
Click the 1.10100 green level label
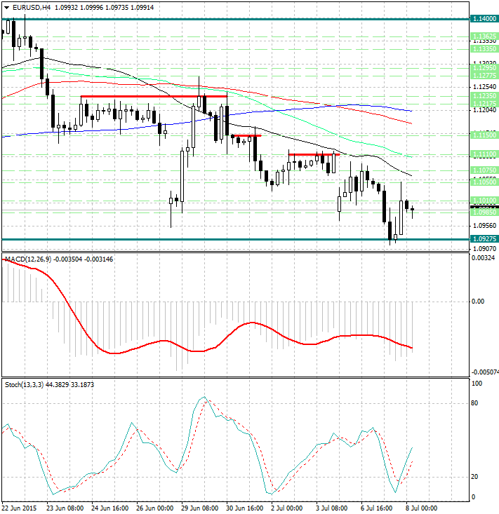[x=484, y=201]
